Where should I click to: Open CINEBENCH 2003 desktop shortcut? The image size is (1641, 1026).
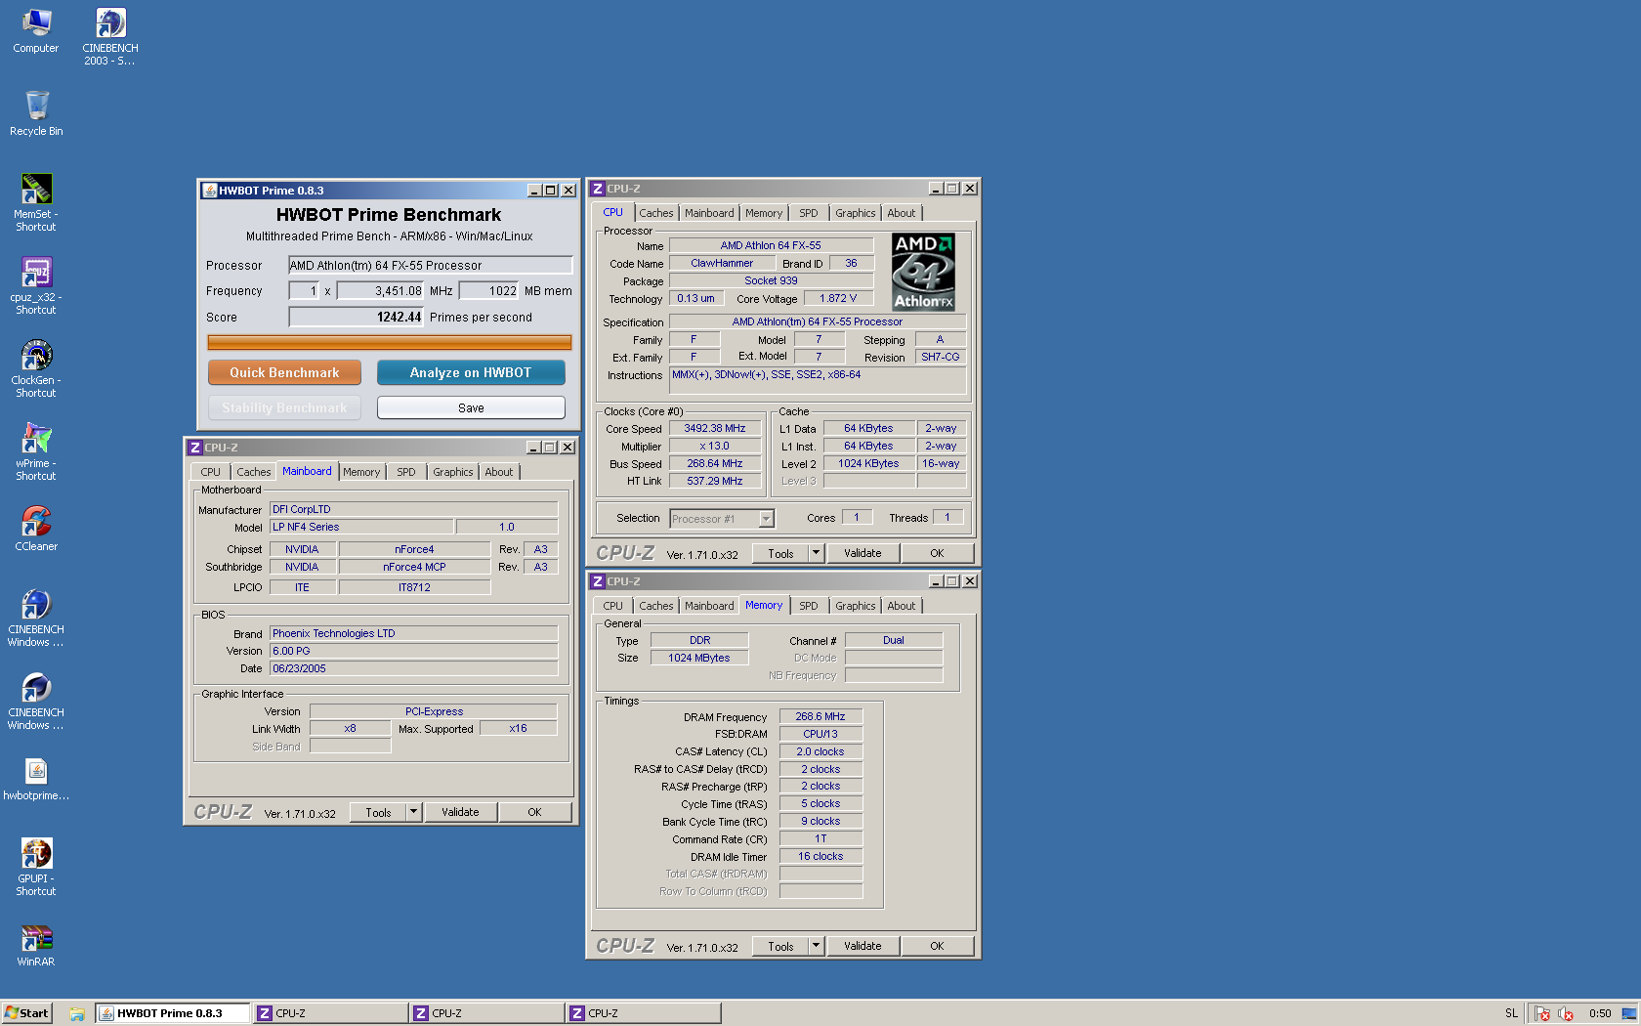pos(110,37)
